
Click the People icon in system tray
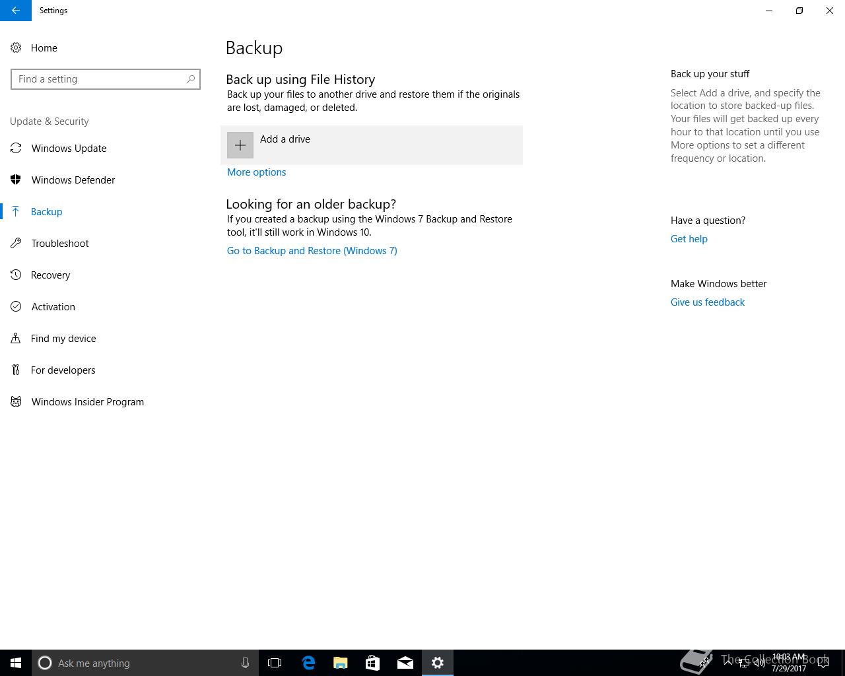705,662
